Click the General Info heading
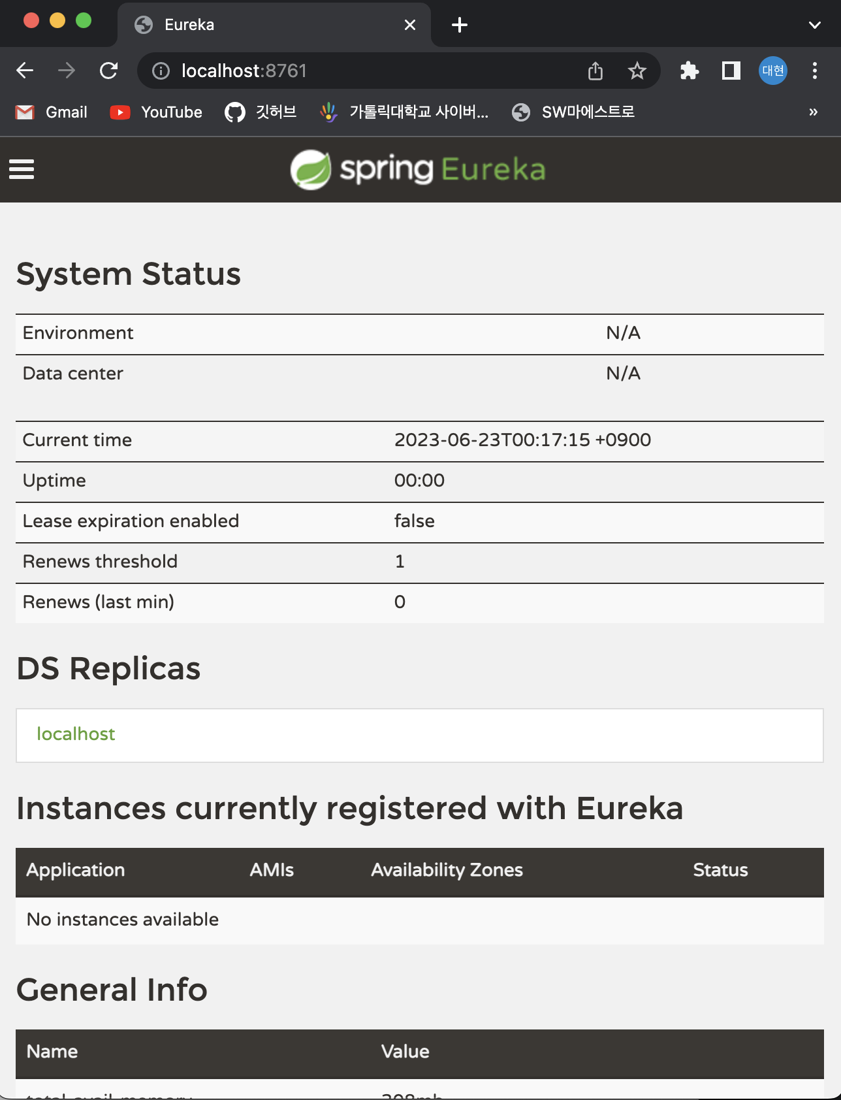The width and height of the screenshot is (841, 1100). tap(112, 990)
